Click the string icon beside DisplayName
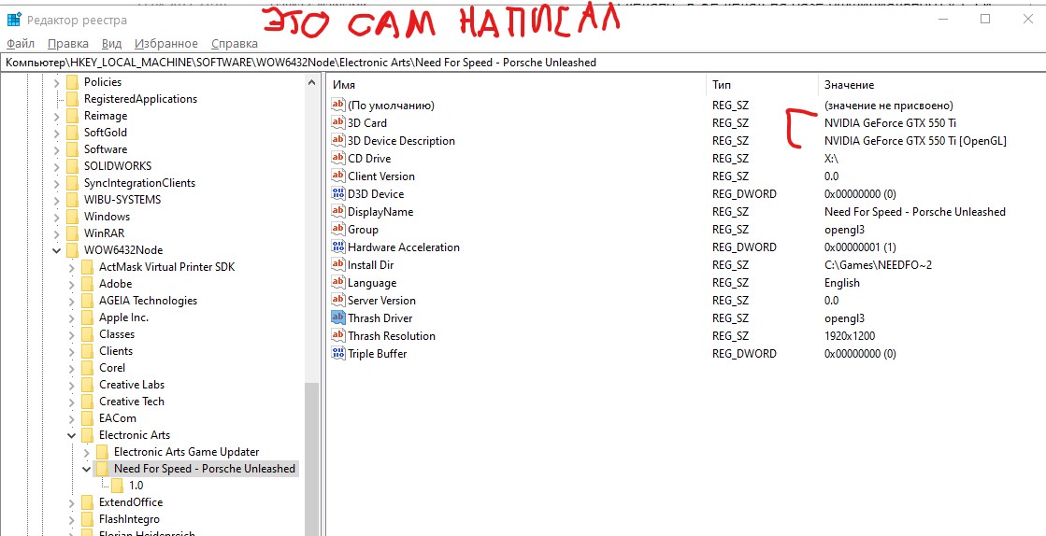1046x536 pixels. coord(338,212)
